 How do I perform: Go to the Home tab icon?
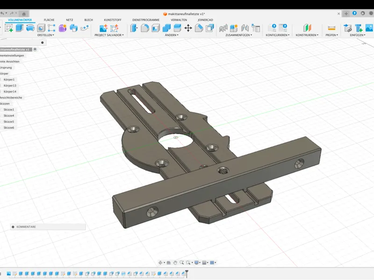tap(24, 14)
